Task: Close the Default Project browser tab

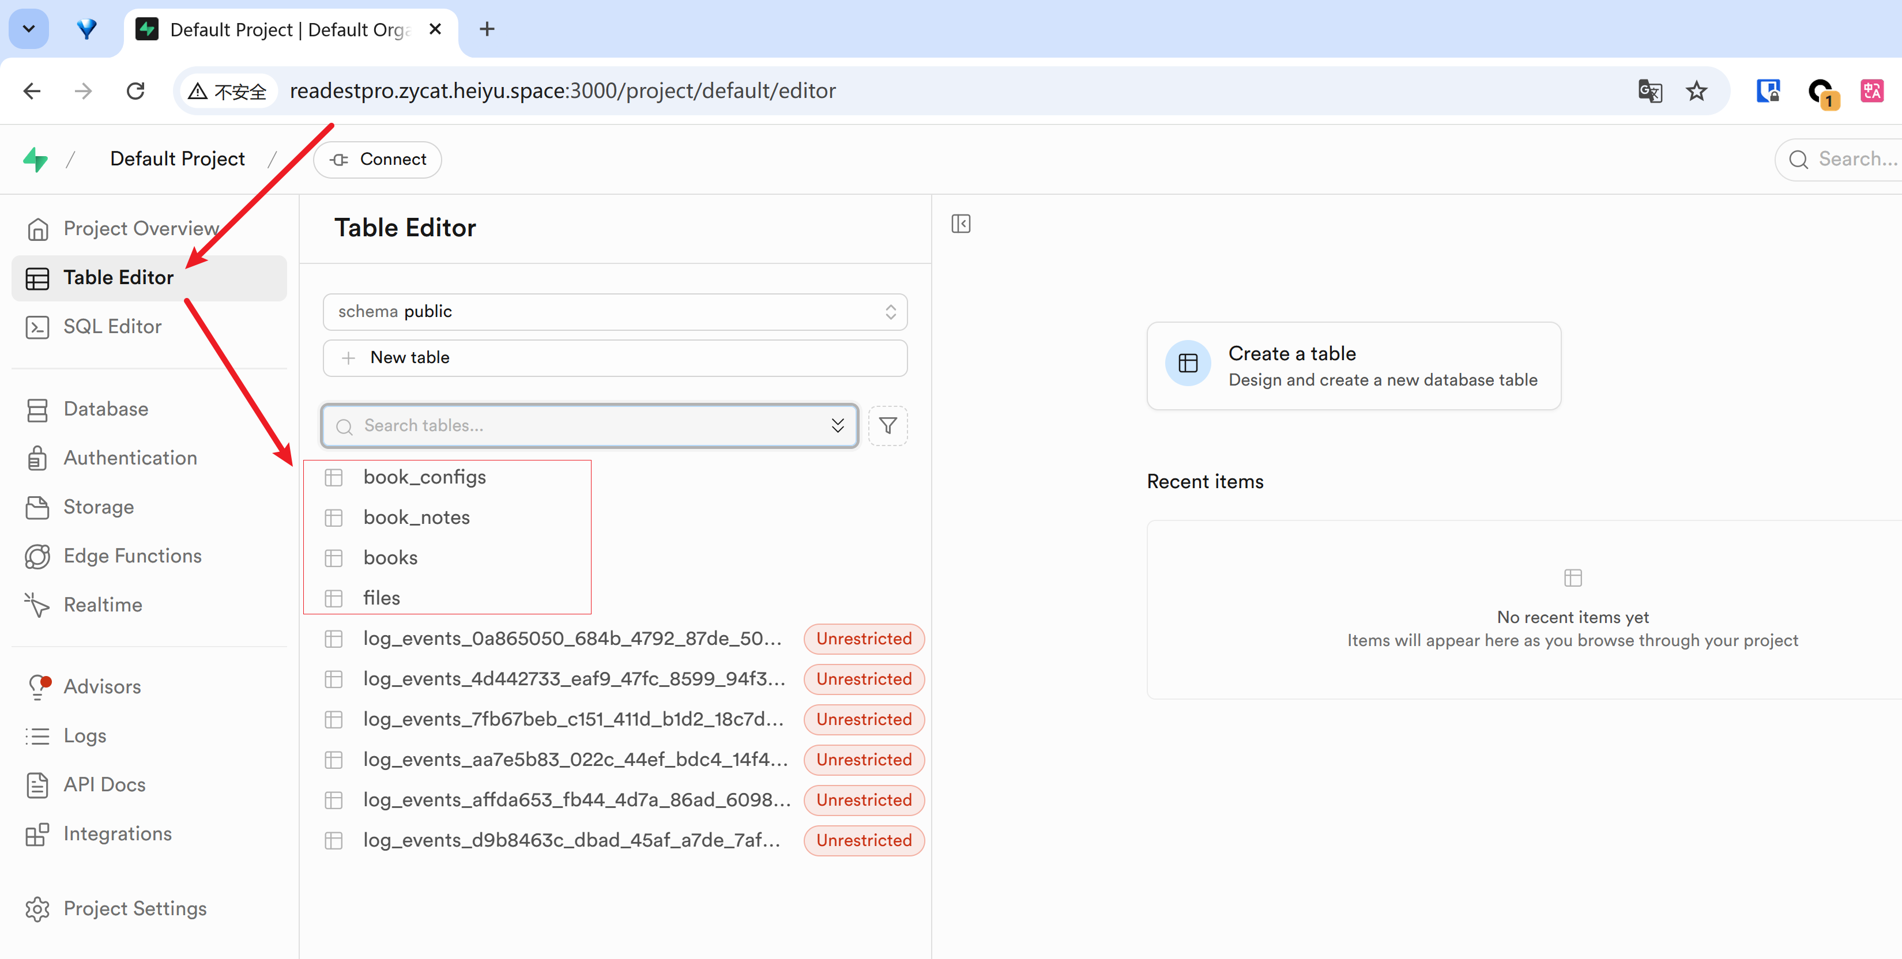Action: tap(436, 29)
